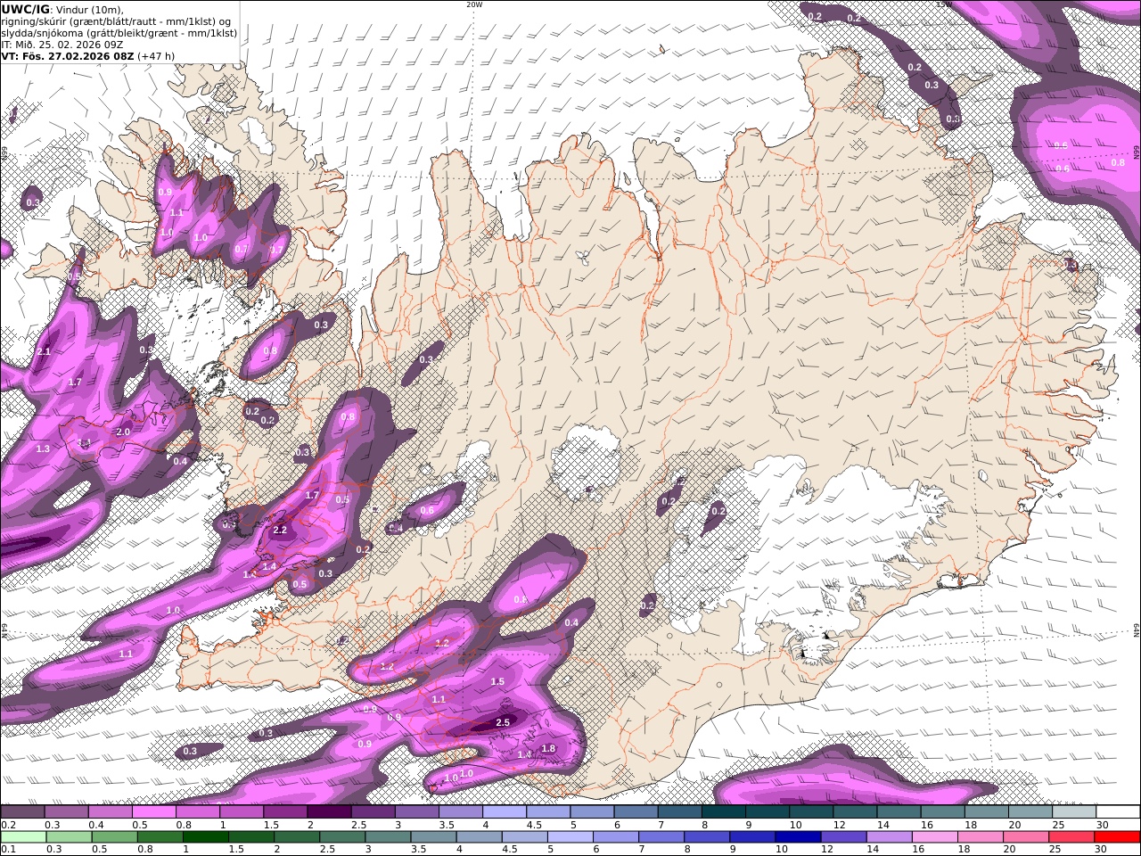Pick the blue rain swatch labeled 8
This screenshot has height=856, width=1141.
click(707, 837)
